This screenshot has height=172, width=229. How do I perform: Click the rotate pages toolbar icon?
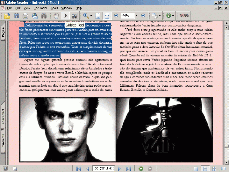pyautogui.click(x=155, y=16)
